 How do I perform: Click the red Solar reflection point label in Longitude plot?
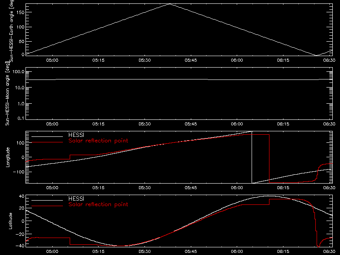(x=98, y=141)
